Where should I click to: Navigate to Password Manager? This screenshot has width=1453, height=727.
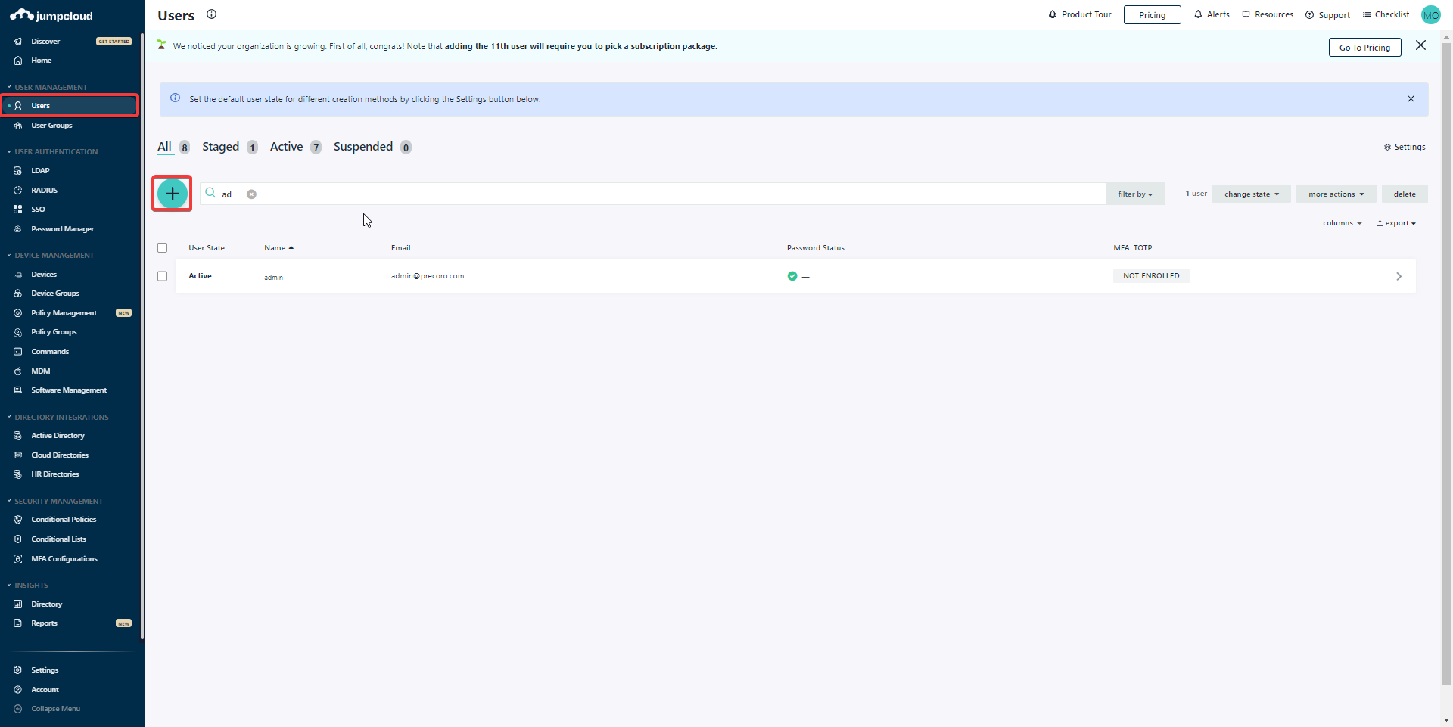(62, 228)
